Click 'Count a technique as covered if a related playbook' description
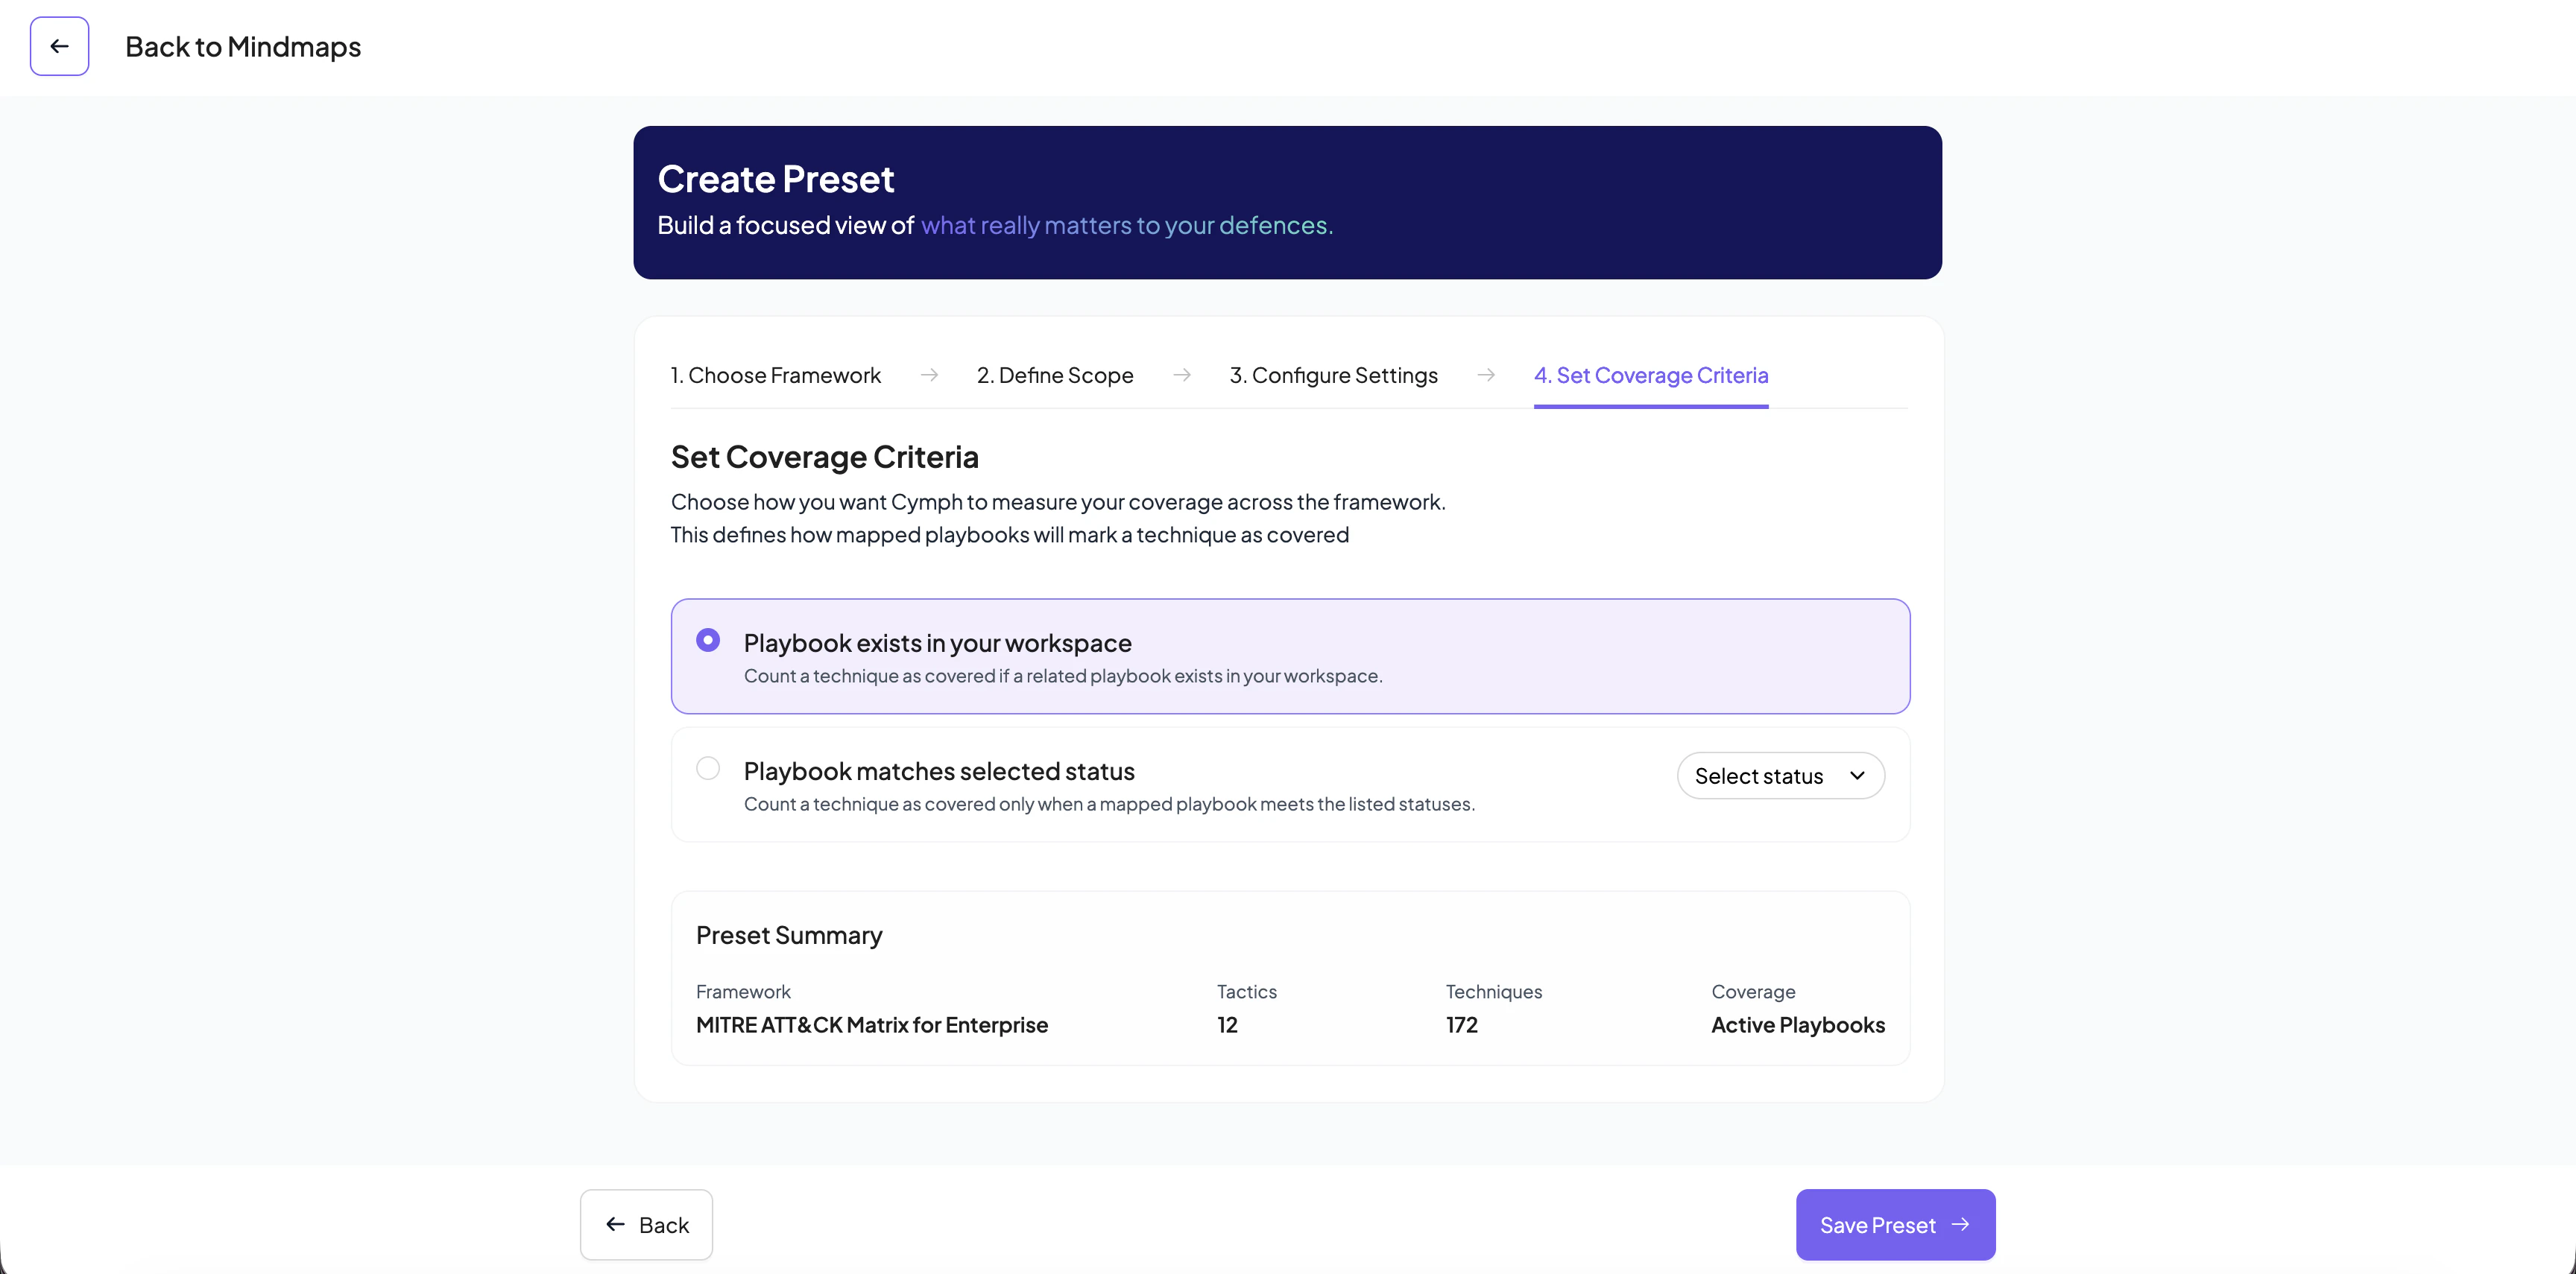The height and width of the screenshot is (1274, 2576). click(1063, 676)
